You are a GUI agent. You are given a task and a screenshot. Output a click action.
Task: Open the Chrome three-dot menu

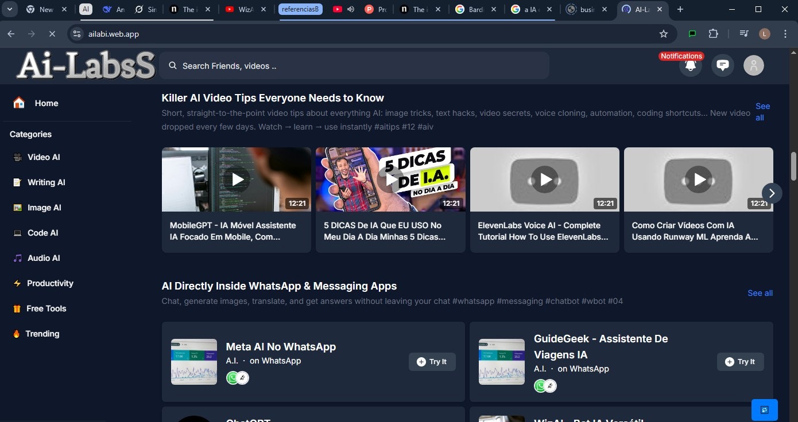(785, 34)
